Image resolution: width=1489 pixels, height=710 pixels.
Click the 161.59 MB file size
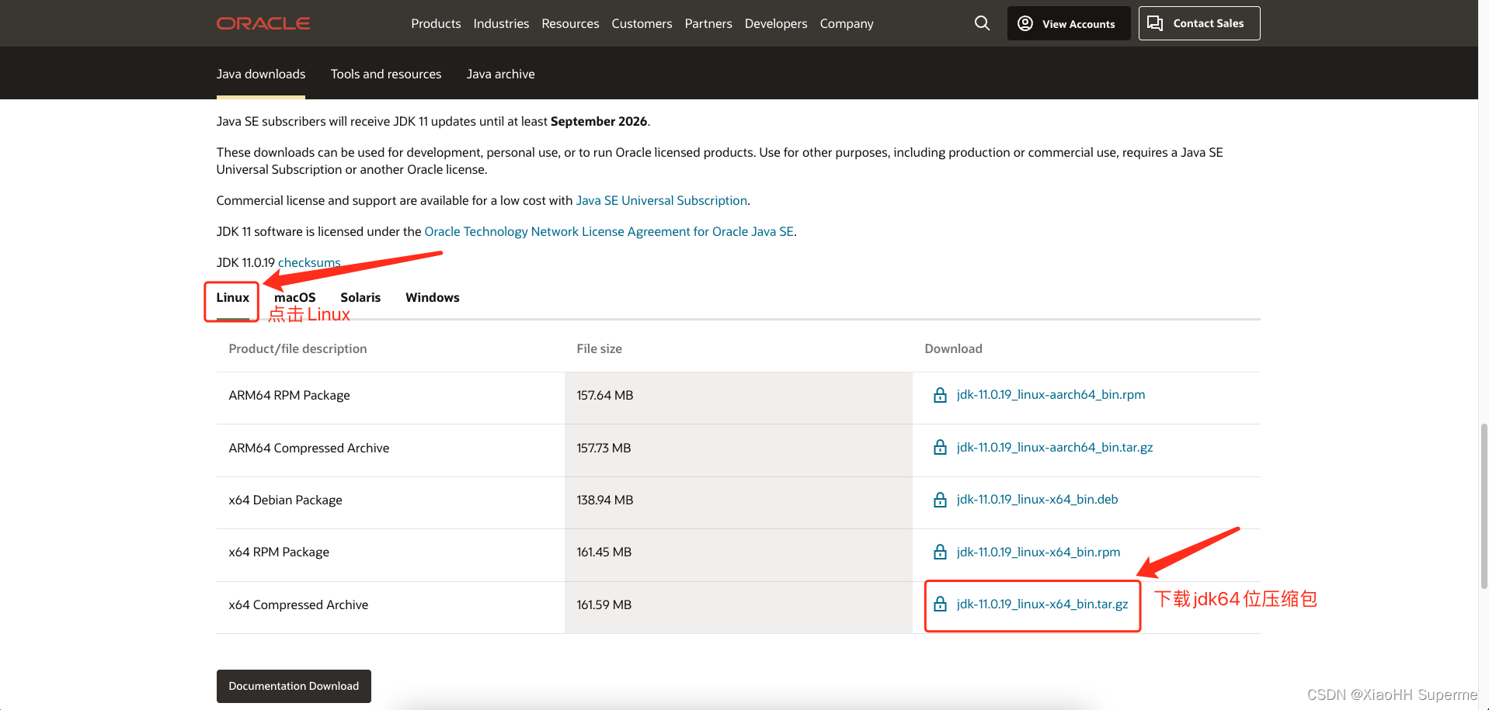point(604,605)
